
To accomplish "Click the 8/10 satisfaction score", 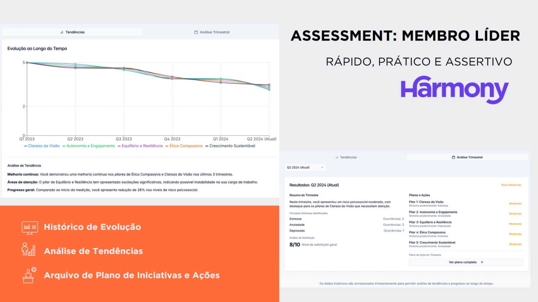I will [295, 245].
